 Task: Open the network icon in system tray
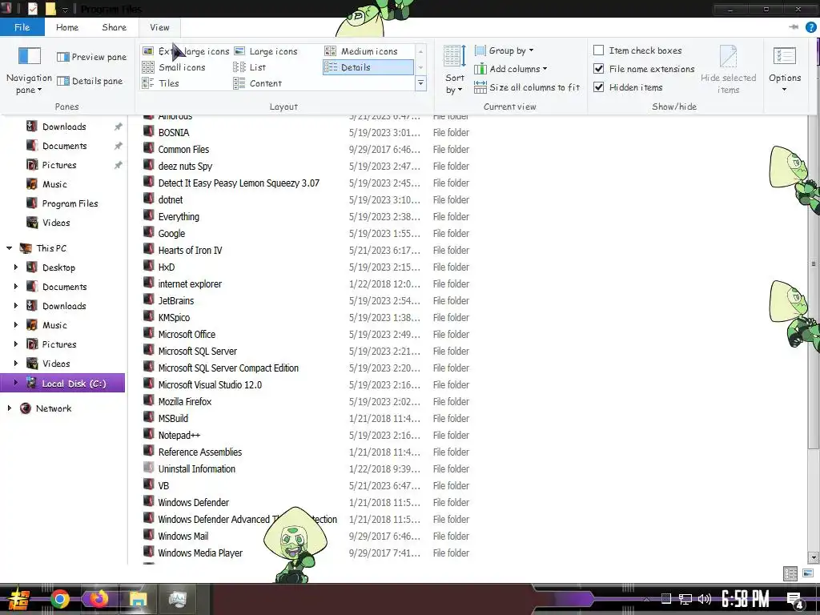coord(685,599)
